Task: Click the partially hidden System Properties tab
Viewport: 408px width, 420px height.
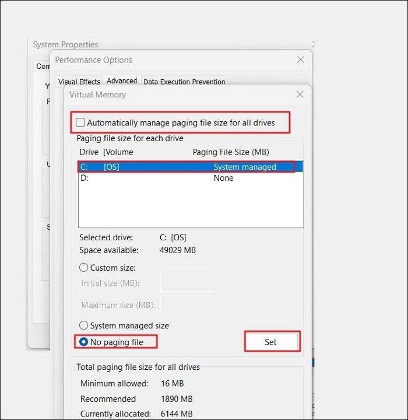Action: pyautogui.click(x=42, y=66)
